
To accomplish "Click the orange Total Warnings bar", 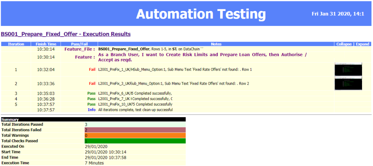I will 134,135.
